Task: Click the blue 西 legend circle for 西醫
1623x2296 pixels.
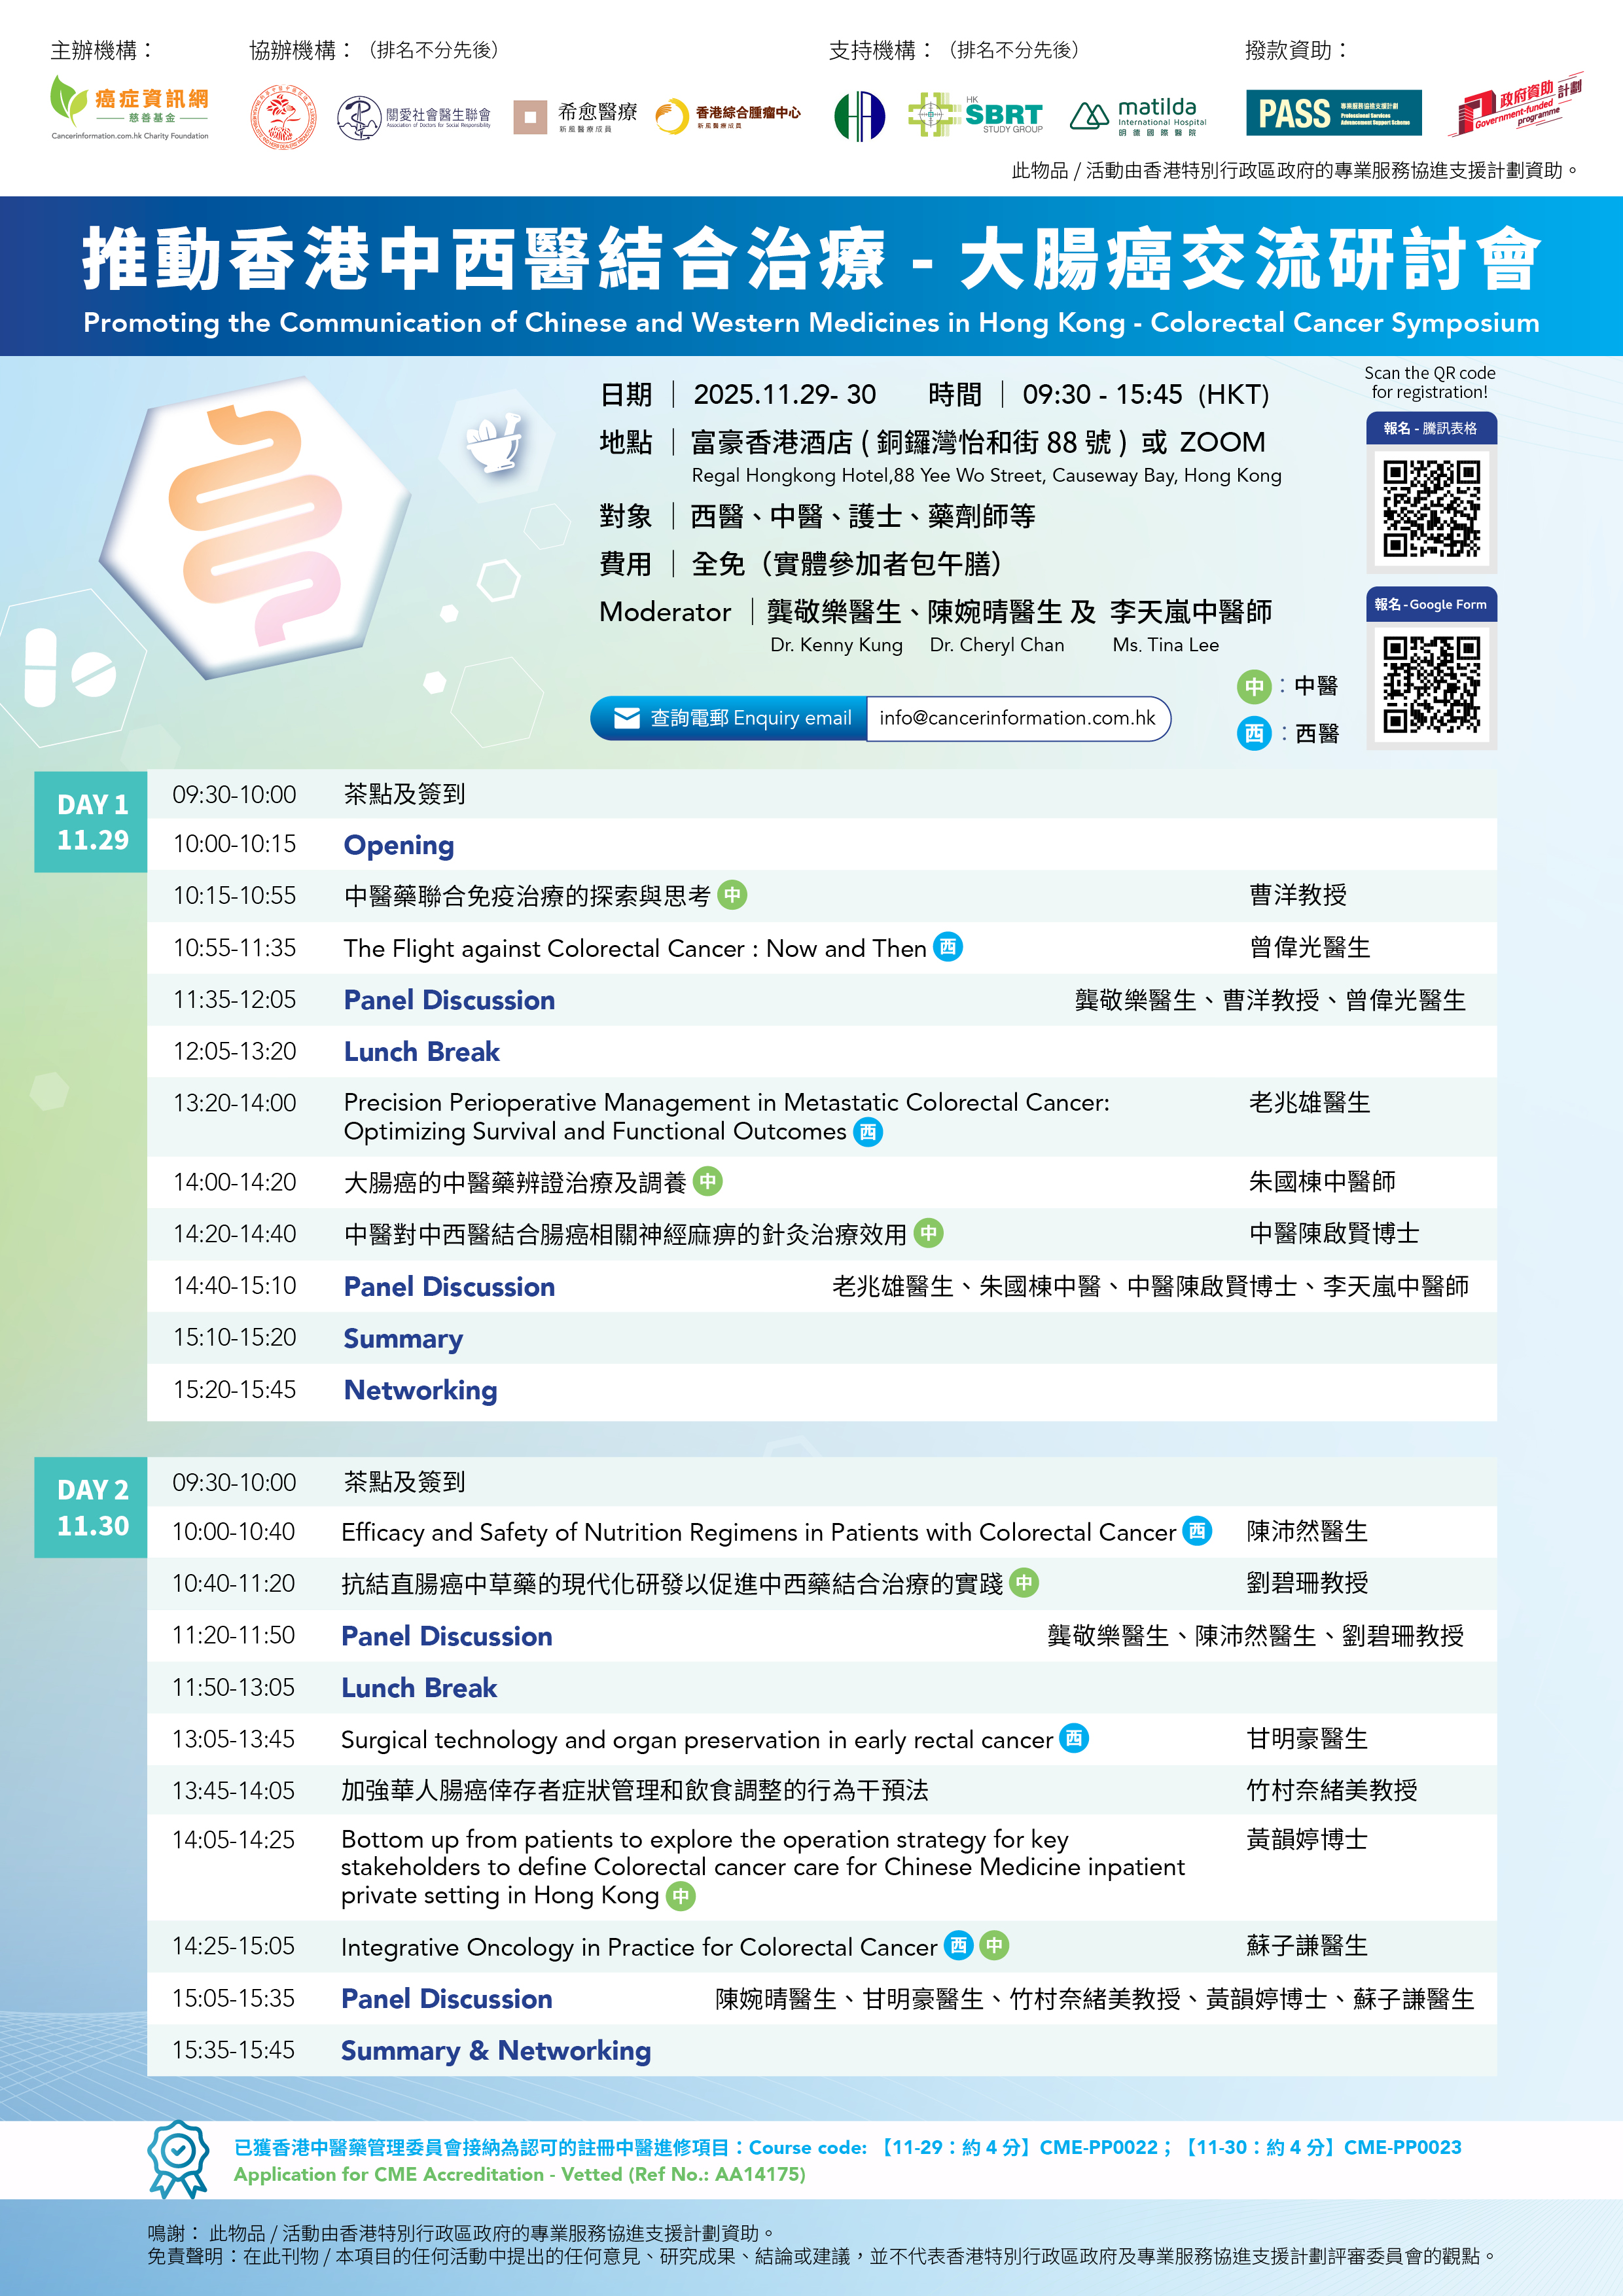Action: [1254, 733]
